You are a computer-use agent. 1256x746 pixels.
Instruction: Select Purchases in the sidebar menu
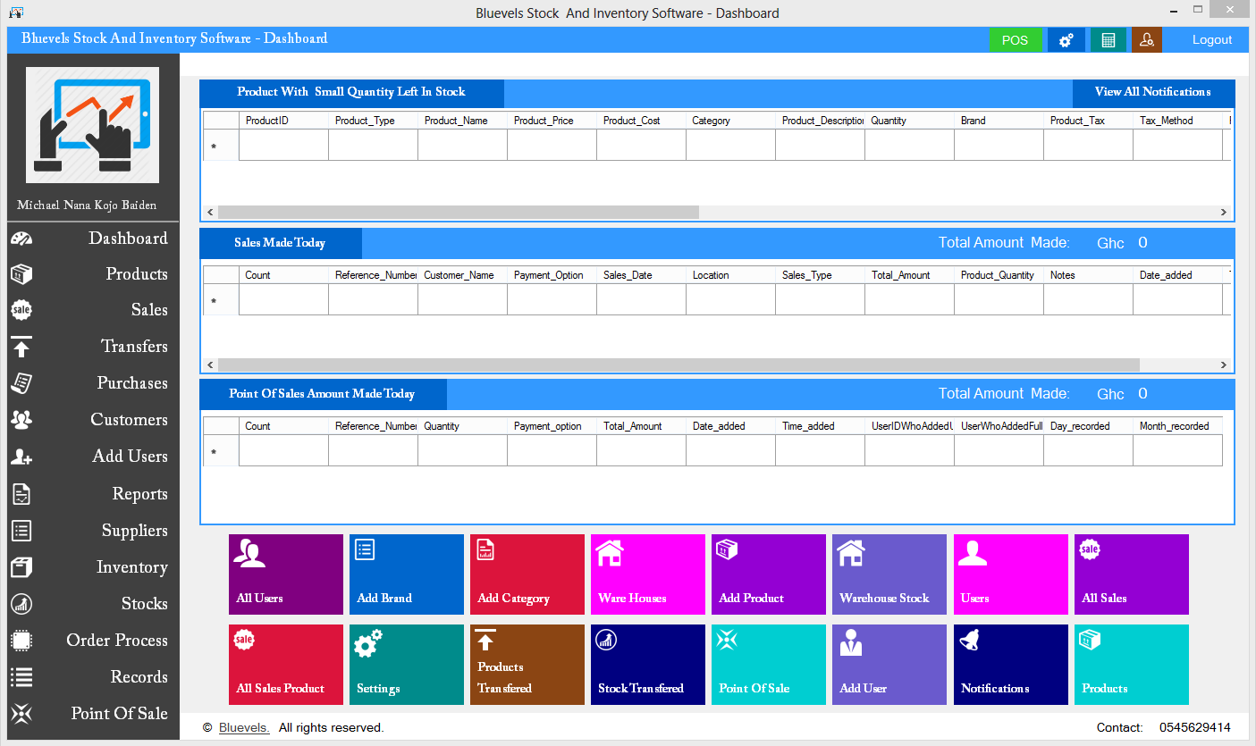(131, 383)
